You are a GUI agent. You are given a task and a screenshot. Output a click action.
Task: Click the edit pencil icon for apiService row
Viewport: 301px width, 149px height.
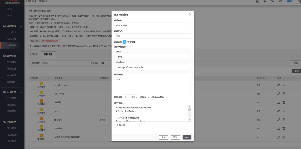pyautogui.click(x=279, y=94)
